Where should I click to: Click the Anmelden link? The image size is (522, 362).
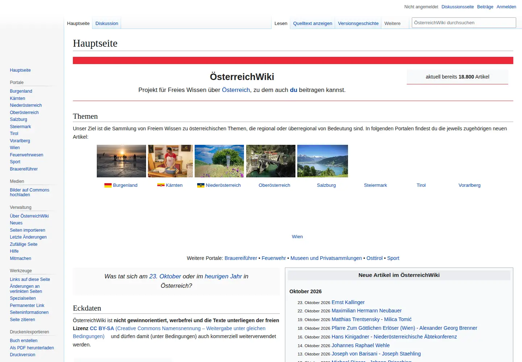tap(506, 7)
